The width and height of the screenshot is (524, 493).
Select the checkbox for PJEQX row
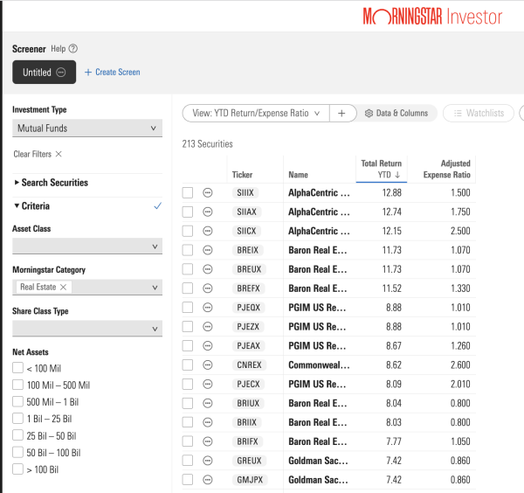pos(188,308)
